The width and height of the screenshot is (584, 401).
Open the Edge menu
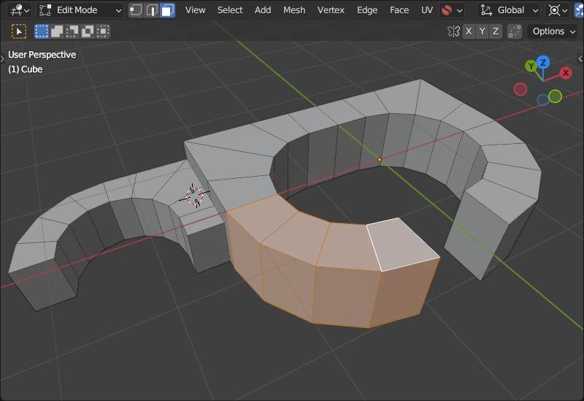(367, 10)
